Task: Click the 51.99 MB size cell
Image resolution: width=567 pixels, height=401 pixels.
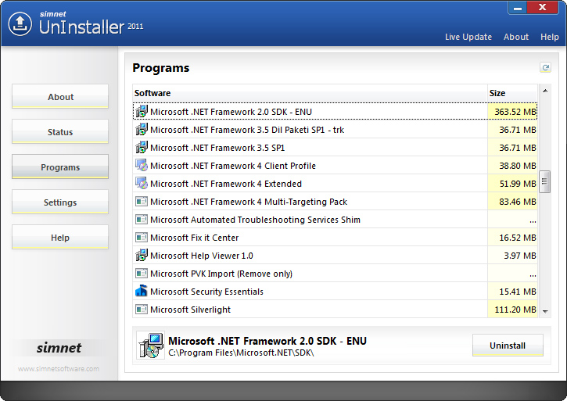Action: (512, 184)
